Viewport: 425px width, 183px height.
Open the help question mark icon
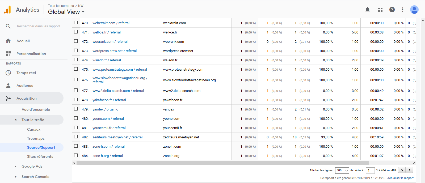(392, 10)
